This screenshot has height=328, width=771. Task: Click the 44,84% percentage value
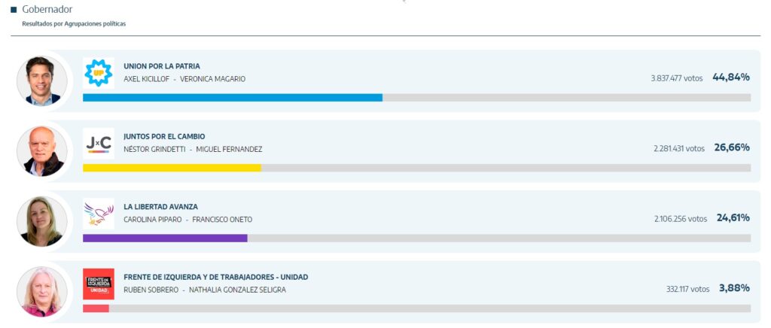click(x=730, y=77)
